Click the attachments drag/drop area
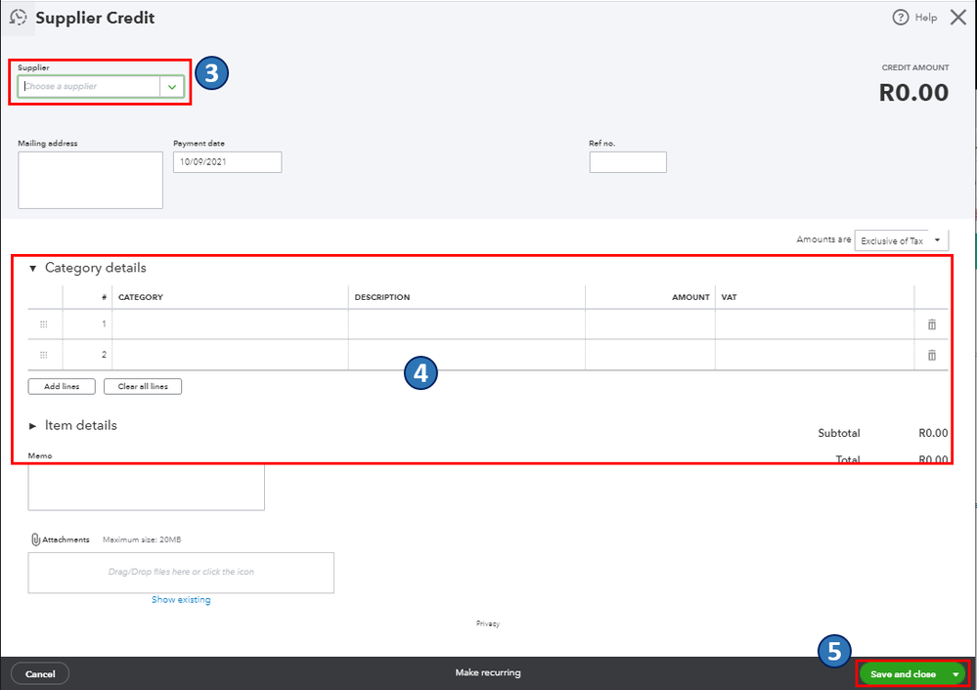The image size is (977, 690). pyautogui.click(x=181, y=573)
